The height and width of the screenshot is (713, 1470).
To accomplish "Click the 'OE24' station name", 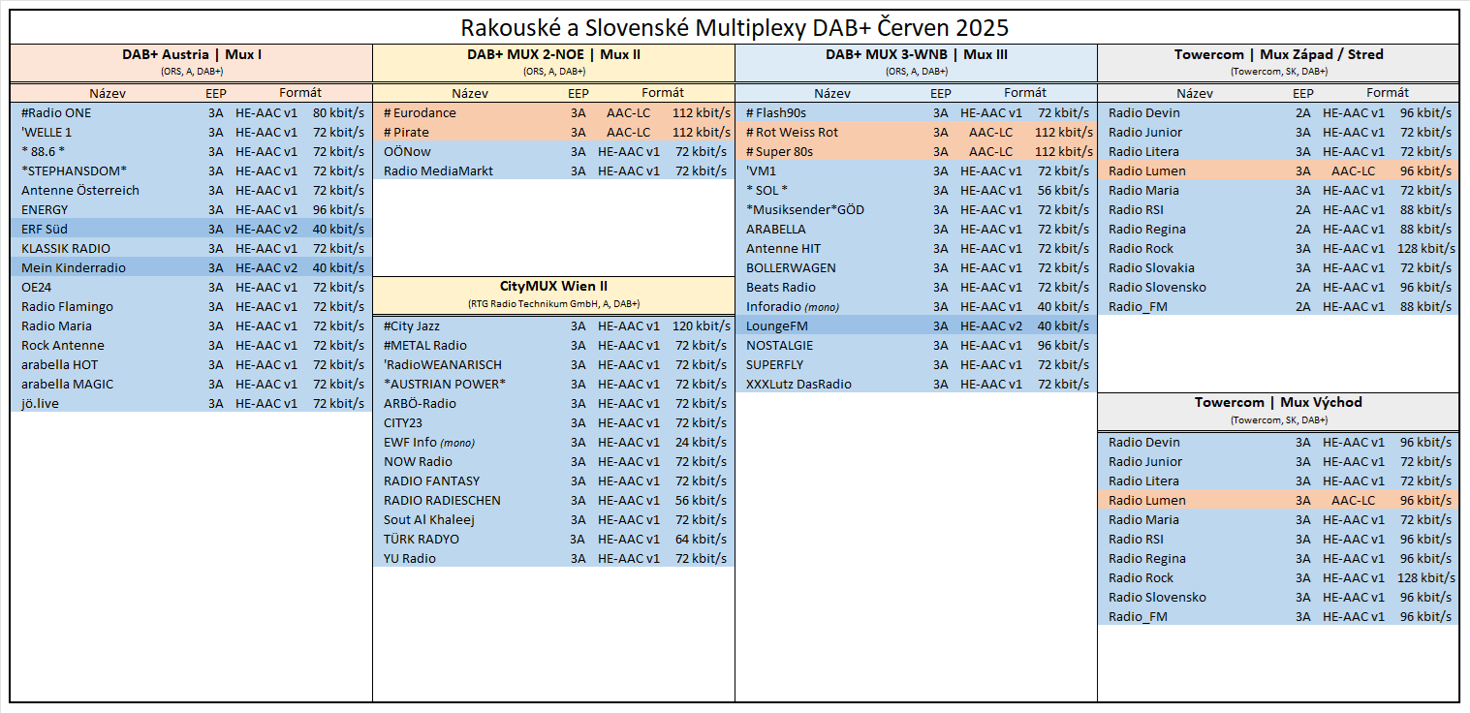I will coord(37,287).
